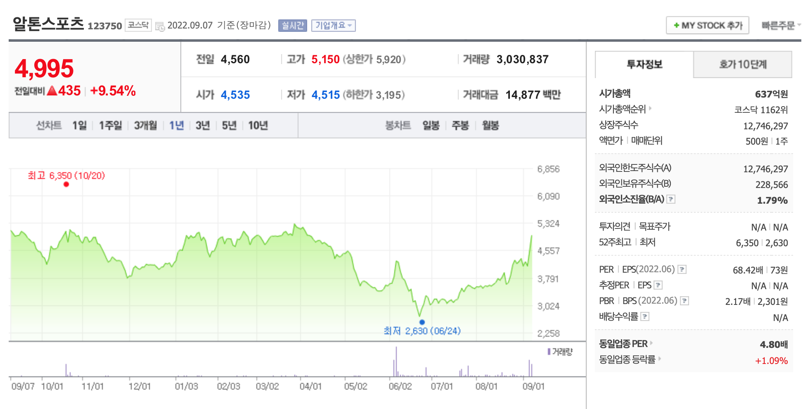Open the help icon next to 외국인소진율(B/A)
The height and width of the screenshot is (409, 810).
click(671, 199)
